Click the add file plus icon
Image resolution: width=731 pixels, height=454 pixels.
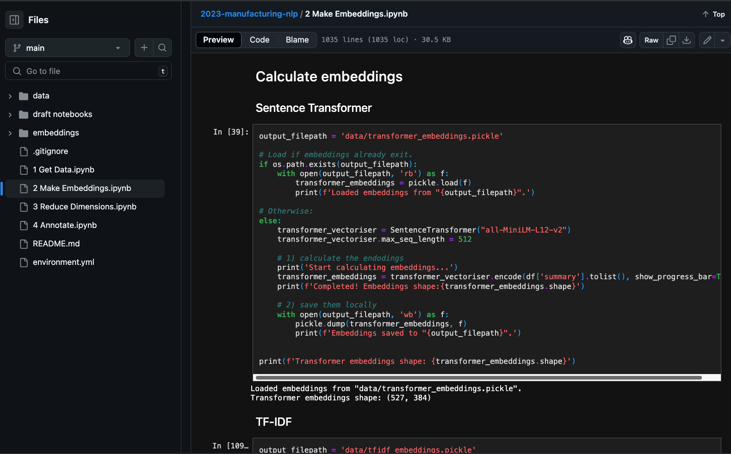pos(144,48)
